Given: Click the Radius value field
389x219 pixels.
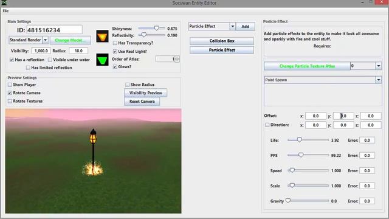Looking at the screenshot, I should click(x=78, y=51).
